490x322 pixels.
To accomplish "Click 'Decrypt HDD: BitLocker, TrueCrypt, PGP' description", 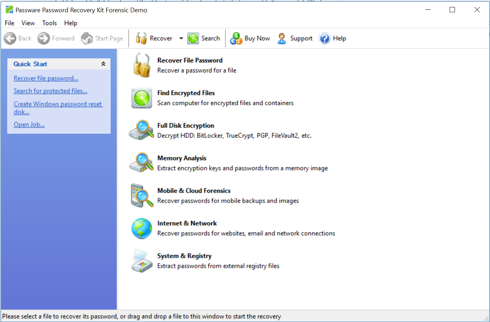I will tap(234, 136).
